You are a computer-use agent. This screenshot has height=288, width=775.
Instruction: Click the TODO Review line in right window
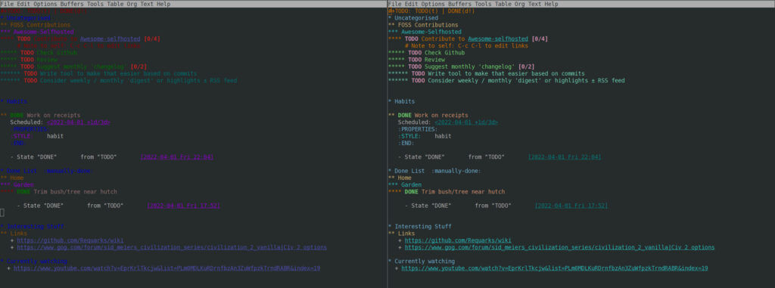416,59
